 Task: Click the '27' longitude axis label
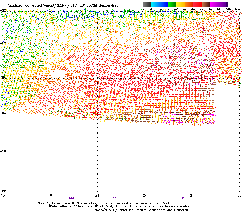point(192,195)
